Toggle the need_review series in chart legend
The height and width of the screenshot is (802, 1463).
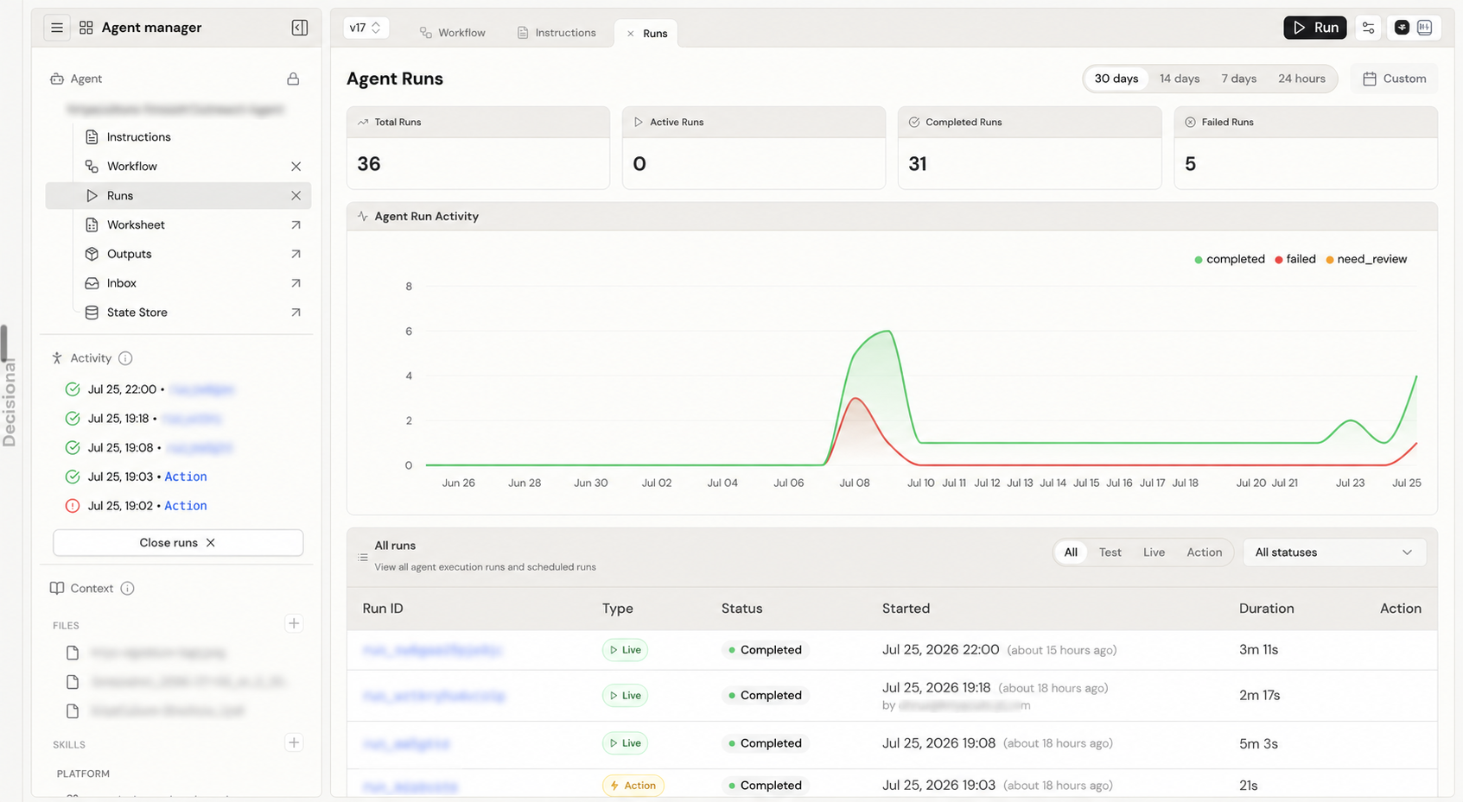[1366, 259]
